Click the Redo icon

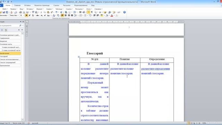pos(61,12)
